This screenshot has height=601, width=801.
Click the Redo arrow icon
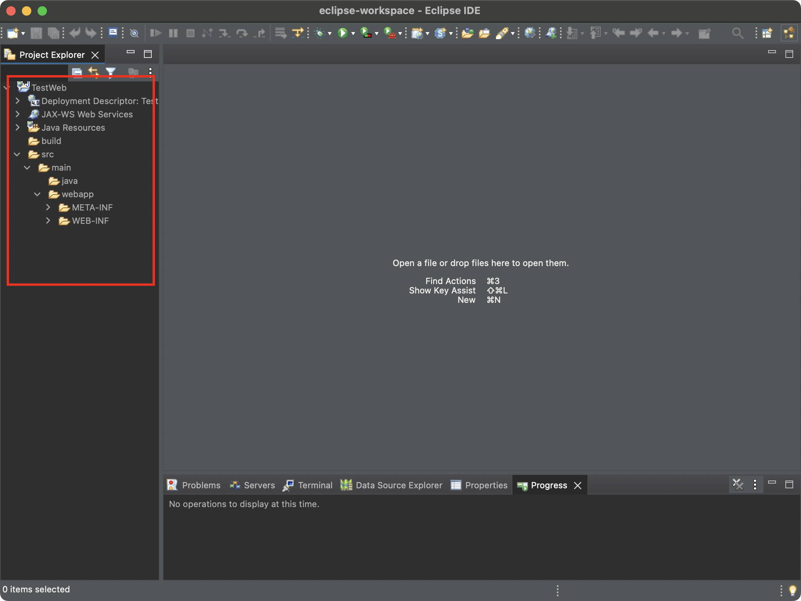pyautogui.click(x=91, y=33)
